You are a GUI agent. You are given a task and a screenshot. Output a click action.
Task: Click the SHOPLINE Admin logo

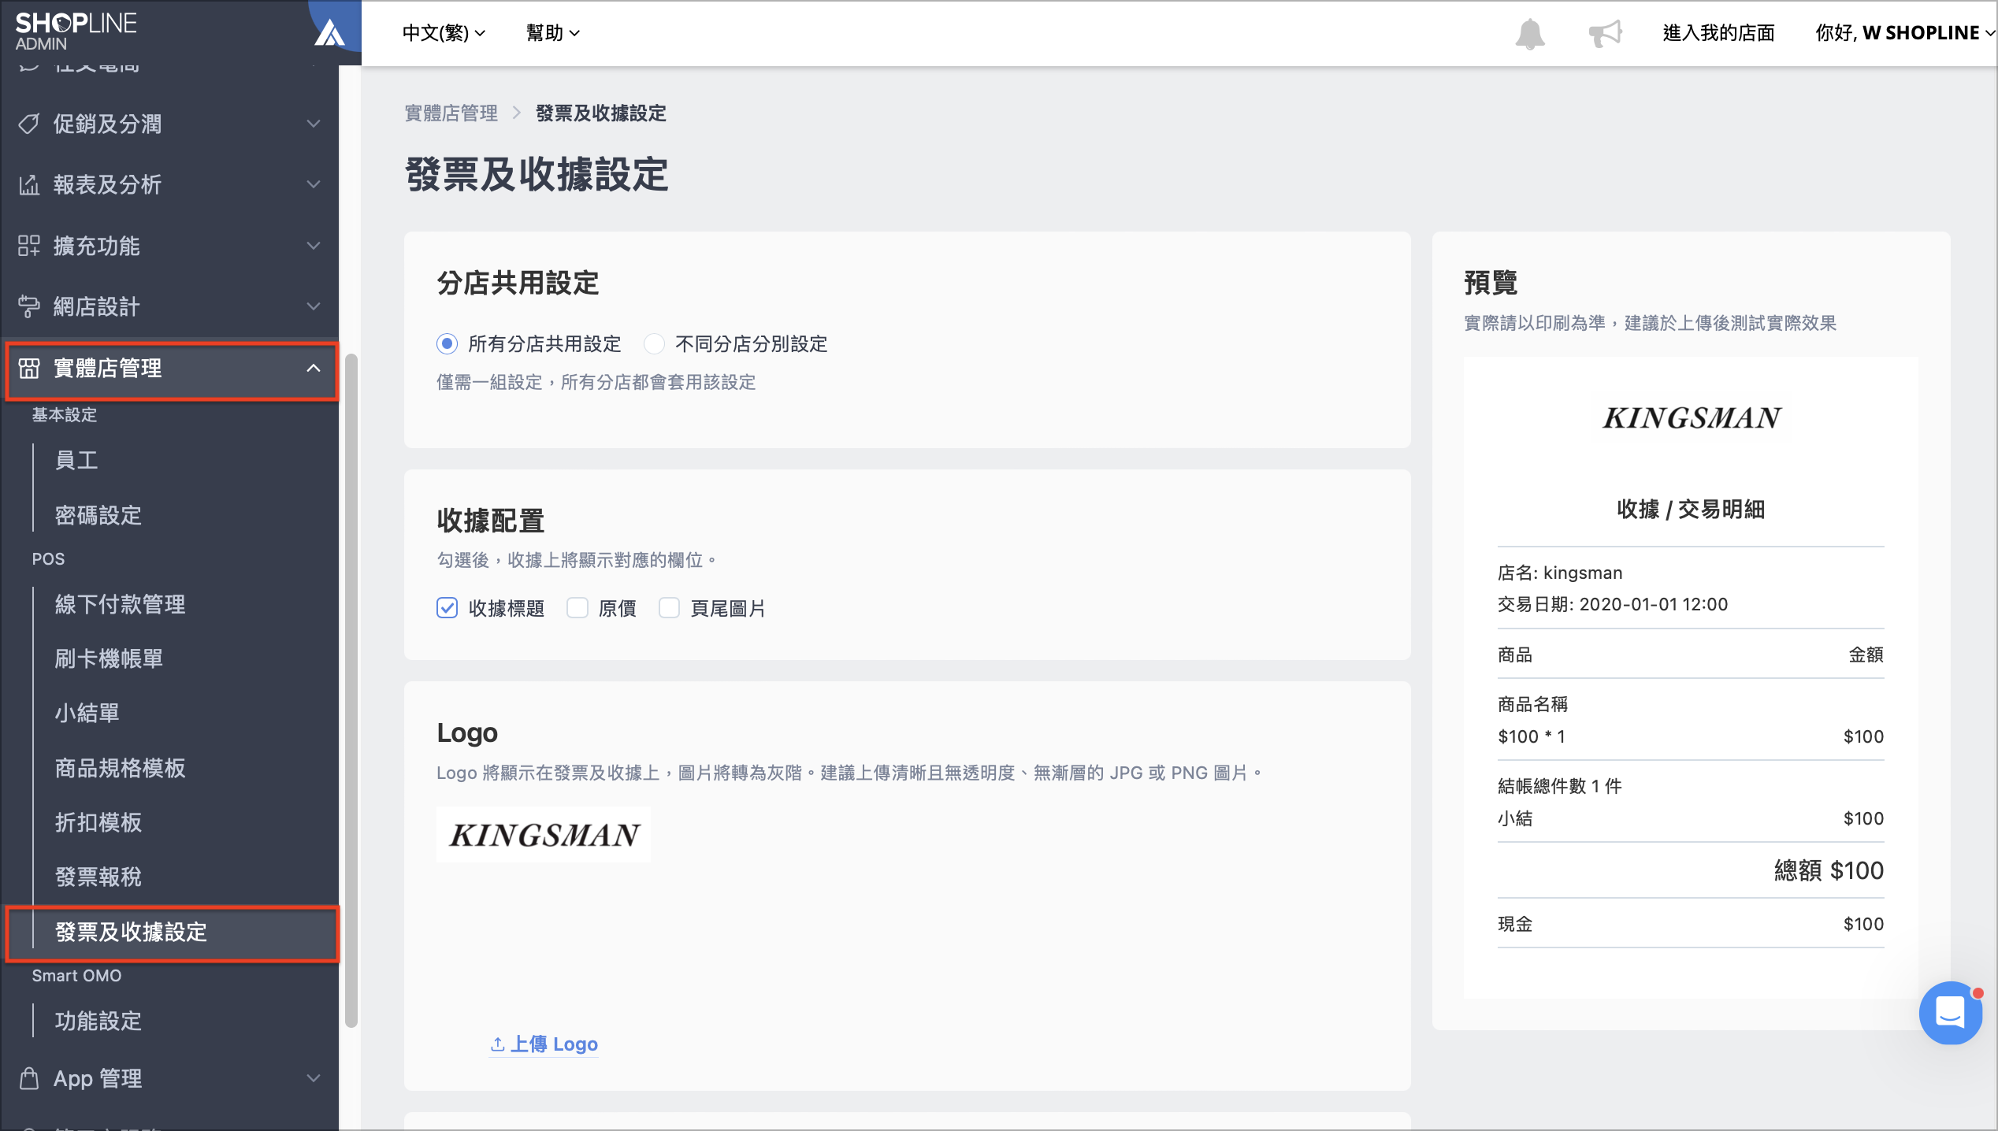[x=76, y=32]
